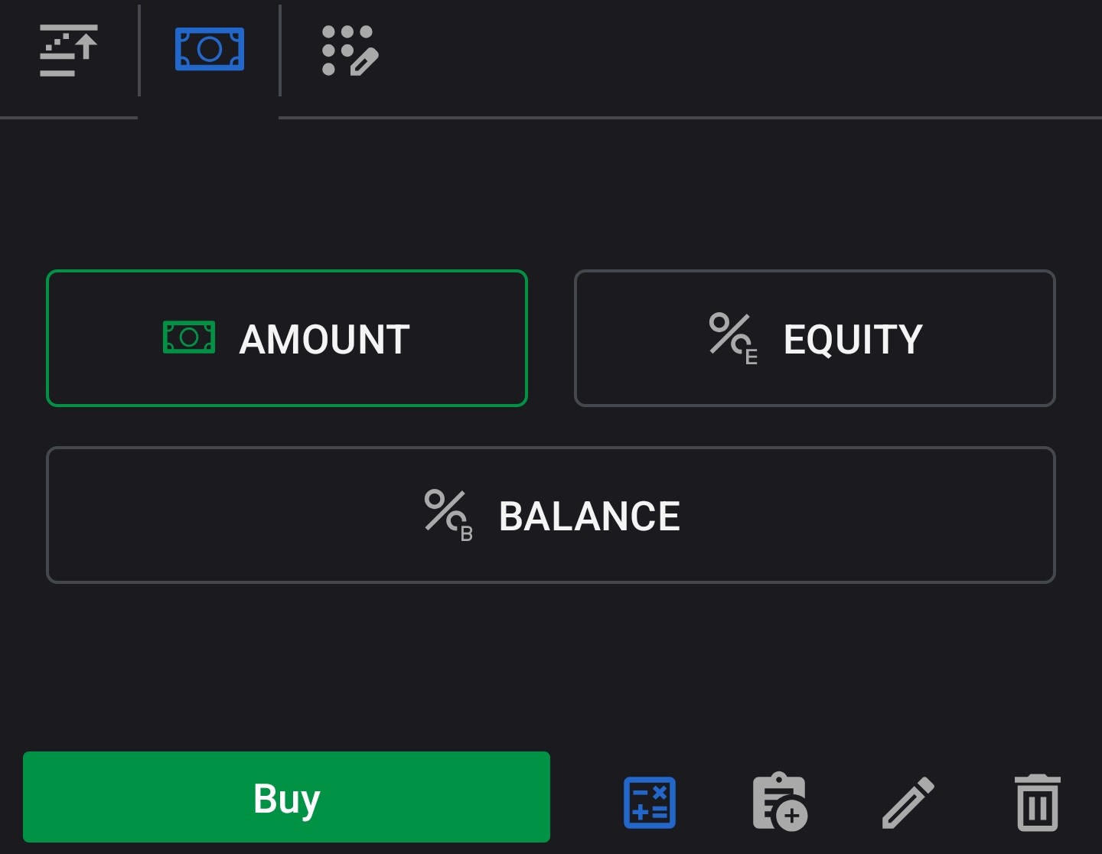The width and height of the screenshot is (1102, 854).
Task: Open the risk calculator icon
Action: pos(650,802)
